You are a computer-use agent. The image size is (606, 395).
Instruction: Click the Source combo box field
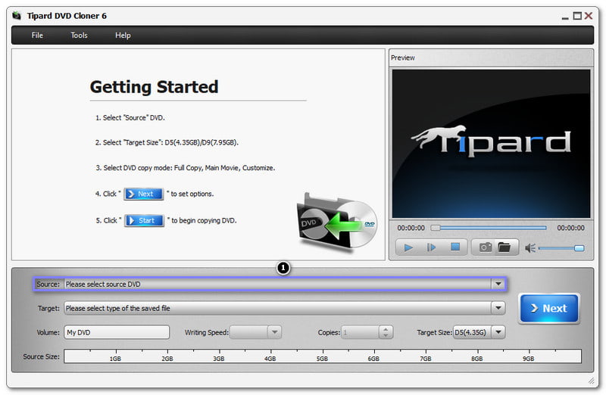285,285
